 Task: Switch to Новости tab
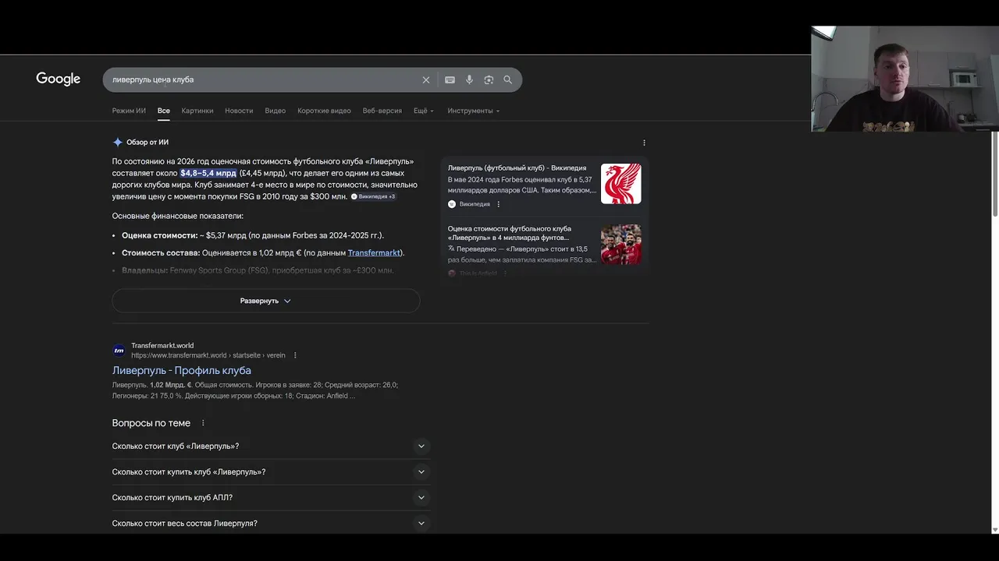(x=239, y=111)
